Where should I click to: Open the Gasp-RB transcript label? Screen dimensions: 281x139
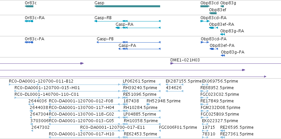pos(103,18)
